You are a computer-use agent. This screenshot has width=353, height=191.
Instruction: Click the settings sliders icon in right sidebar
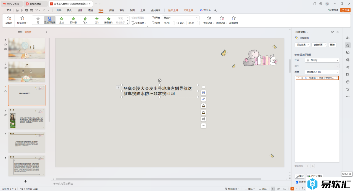coord(348,38)
